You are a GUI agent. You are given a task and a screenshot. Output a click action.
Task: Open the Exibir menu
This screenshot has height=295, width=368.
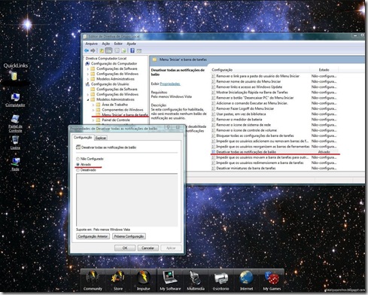pos(118,44)
